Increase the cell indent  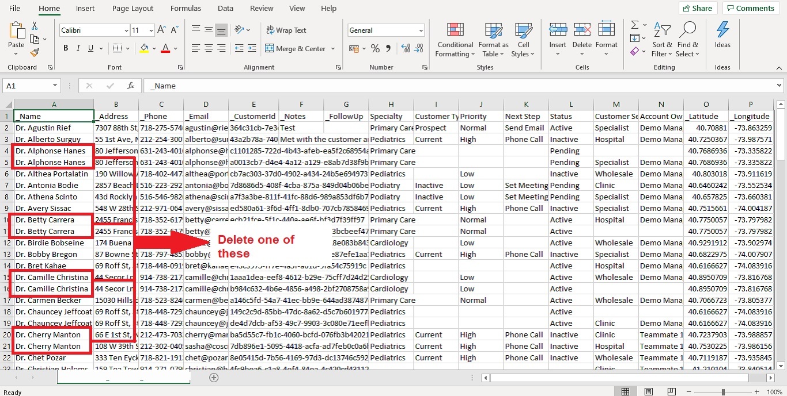pyautogui.click(x=252, y=48)
